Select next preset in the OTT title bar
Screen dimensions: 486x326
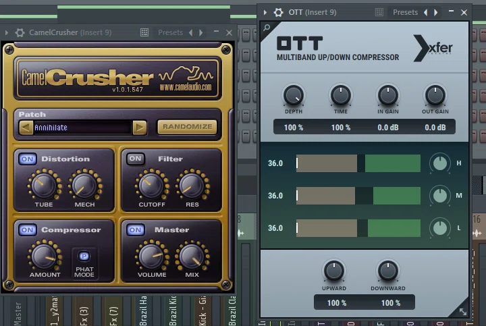coord(436,12)
